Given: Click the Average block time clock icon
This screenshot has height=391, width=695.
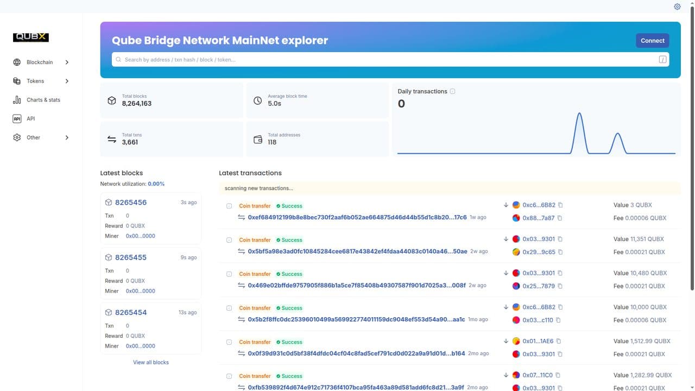Looking at the screenshot, I should [x=258, y=100].
